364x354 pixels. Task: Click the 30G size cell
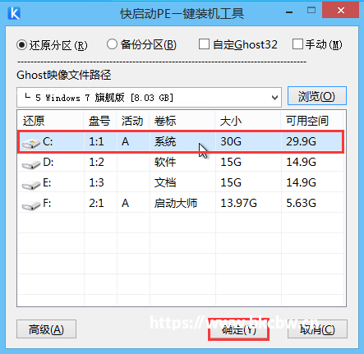tap(231, 142)
